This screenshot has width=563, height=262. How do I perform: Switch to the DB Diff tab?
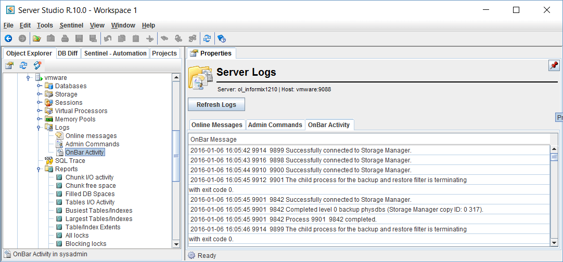click(x=68, y=53)
